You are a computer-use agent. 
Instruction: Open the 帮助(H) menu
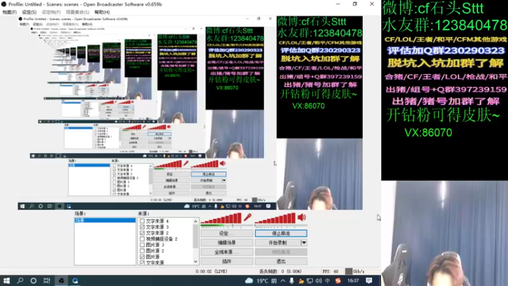click(x=102, y=12)
